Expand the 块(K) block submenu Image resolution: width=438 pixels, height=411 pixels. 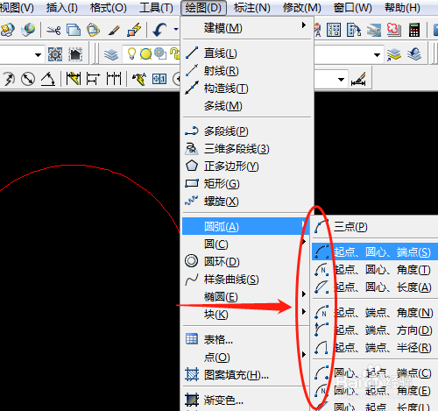[245, 315]
